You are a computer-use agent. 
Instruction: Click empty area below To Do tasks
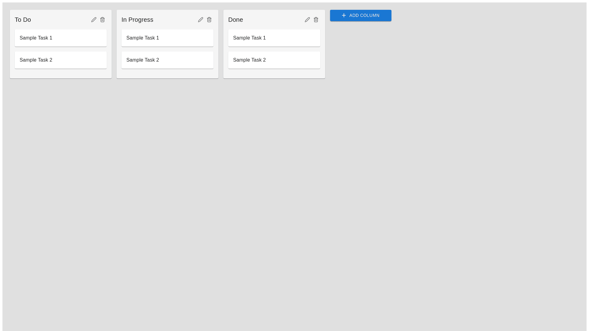pyautogui.click(x=61, y=74)
